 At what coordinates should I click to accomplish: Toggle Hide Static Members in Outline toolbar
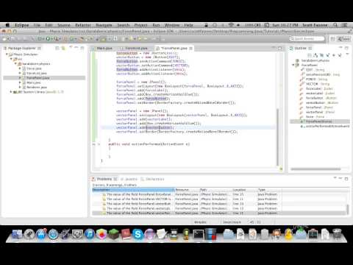pyautogui.click(x=328, y=55)
